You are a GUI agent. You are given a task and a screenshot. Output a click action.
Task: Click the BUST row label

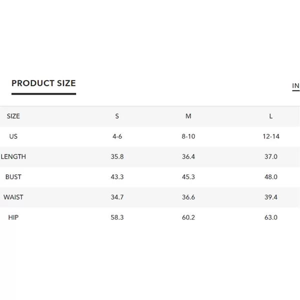[13, 177]
